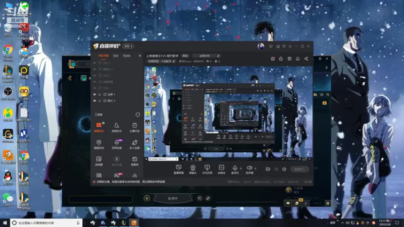Toggle lock on 图片 2 source
This screenshot has width=404, height=227.
pos(99,100)
